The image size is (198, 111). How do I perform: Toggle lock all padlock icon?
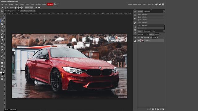(148, 37)
